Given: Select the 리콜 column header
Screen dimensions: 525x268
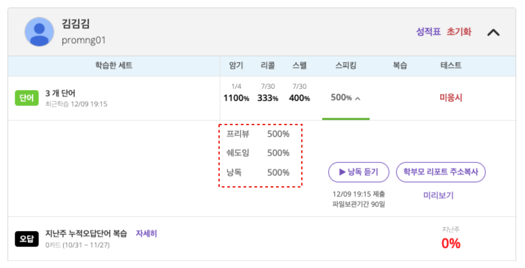Looking at the screenshot, I should tap(268, 66).
